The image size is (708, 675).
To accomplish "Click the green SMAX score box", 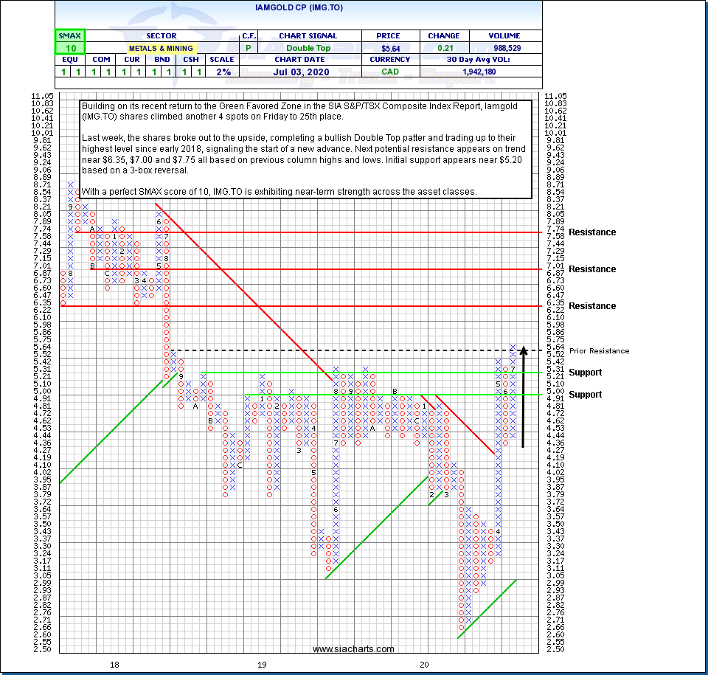I will pos(69,41).
